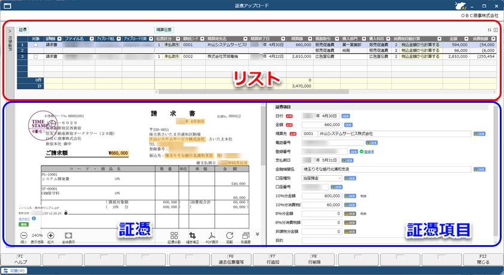The width and height of the screenshot is (504, 275).
Task: Click OCR warning badge next to 精算先
Action: pos(479,134)
